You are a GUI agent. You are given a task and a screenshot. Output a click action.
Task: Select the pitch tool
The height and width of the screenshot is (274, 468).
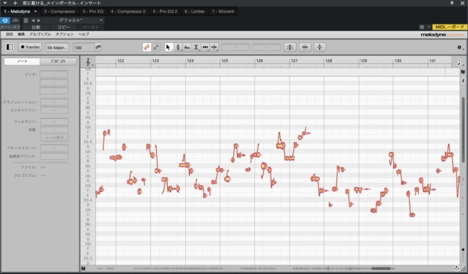178,47
